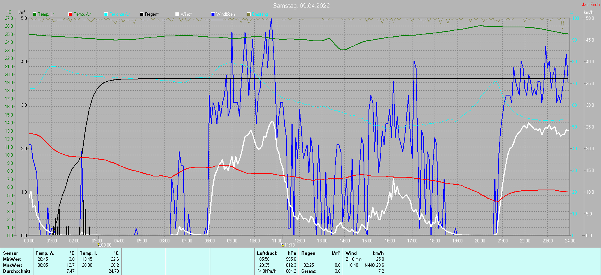The height and width of the screenshot is (275, 601).
Task: Click the Temp. A. average value 7.47
Action: (71, 271)
